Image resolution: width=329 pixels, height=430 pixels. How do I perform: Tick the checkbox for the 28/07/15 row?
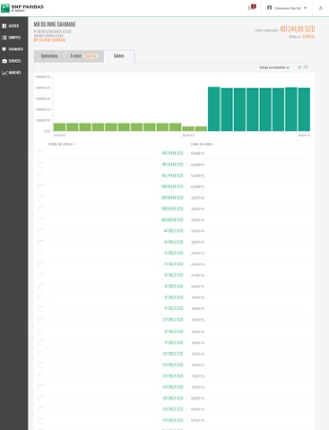click(40, 220)
